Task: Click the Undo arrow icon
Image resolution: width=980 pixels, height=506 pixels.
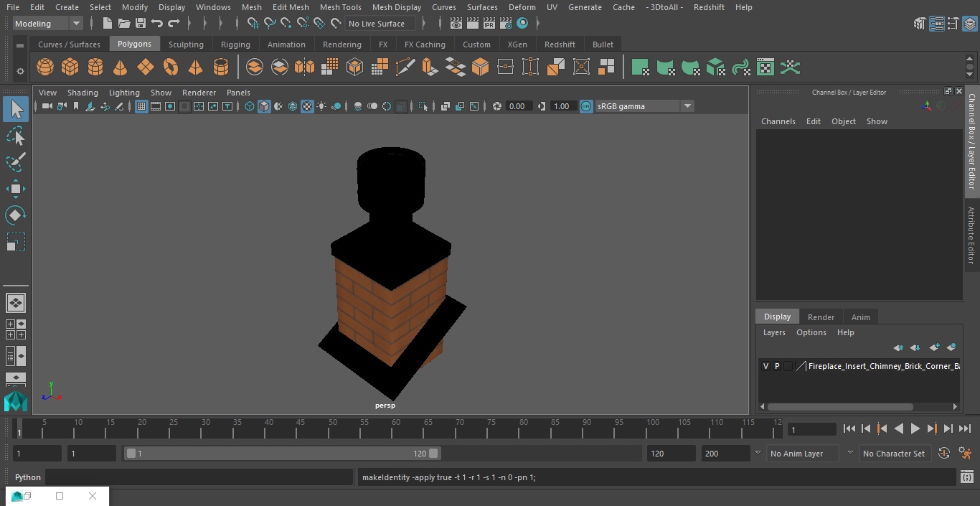Action: click(157, 24)
